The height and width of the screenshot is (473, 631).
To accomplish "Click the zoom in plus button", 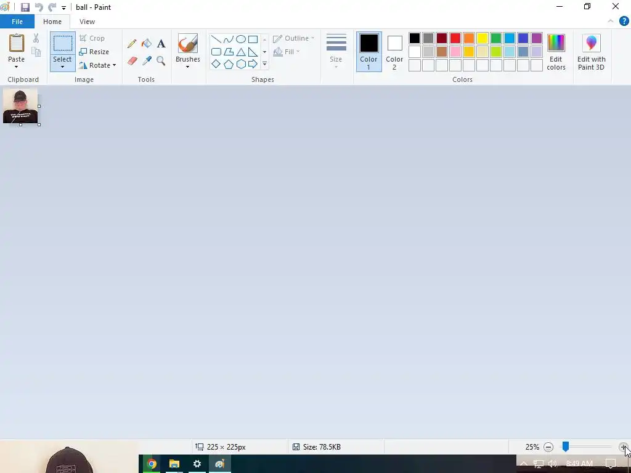I will (x=623, y=447).
